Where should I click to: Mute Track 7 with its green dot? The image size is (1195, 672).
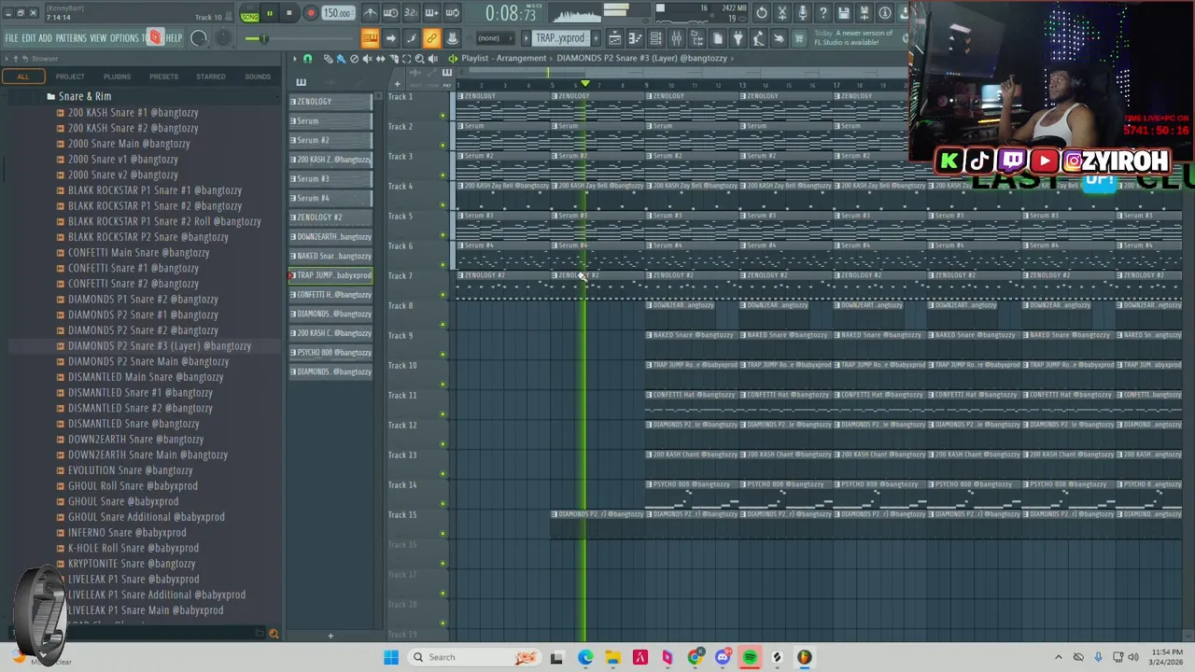[x=443, y=295]
